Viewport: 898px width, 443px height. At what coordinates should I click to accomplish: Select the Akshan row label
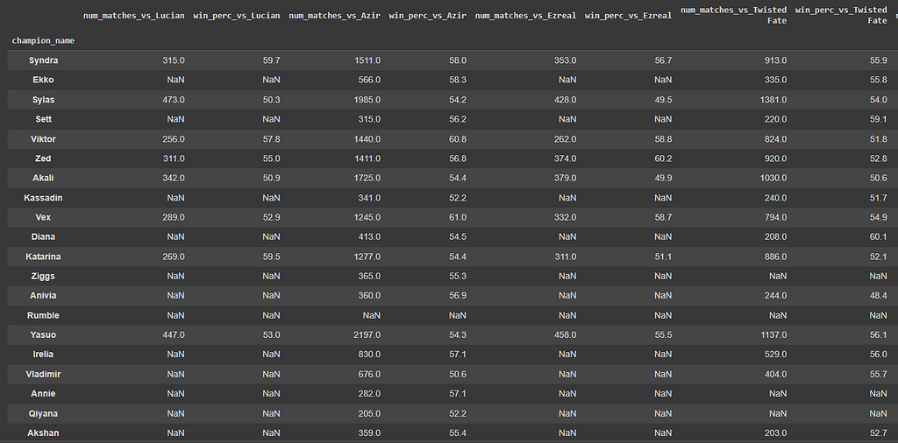pyautogui.click(x=43, y=434)
